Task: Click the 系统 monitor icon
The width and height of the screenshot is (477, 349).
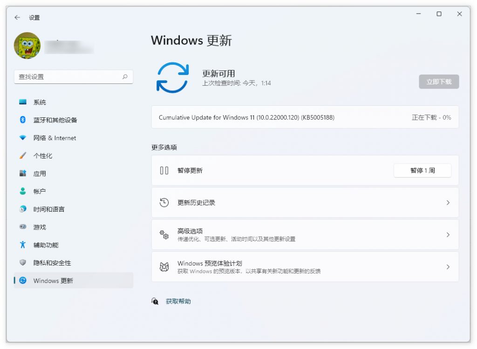Action: pyautogui.click(x=23, y=102)
